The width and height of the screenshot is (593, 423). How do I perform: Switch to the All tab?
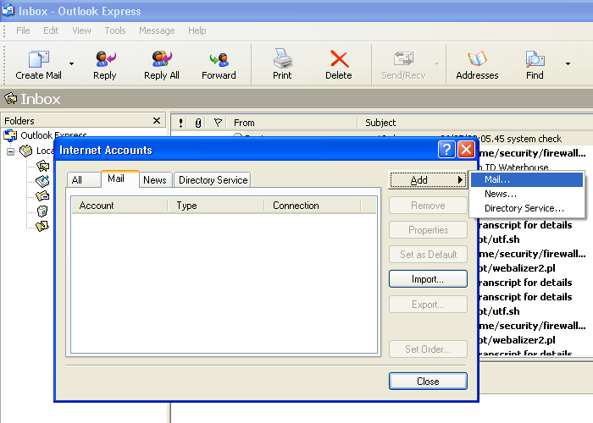(84, 179)
